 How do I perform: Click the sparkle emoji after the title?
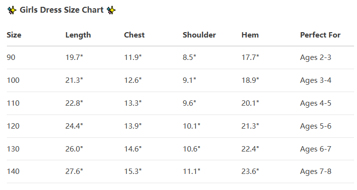pos(111,10)
